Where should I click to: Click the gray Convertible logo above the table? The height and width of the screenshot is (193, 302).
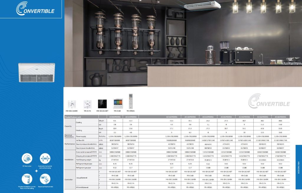(x=268, y=102)
